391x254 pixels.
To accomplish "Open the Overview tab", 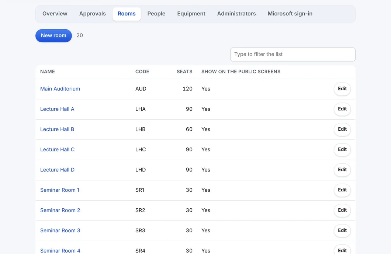I will pyautogui.click(x=55, y=14).
